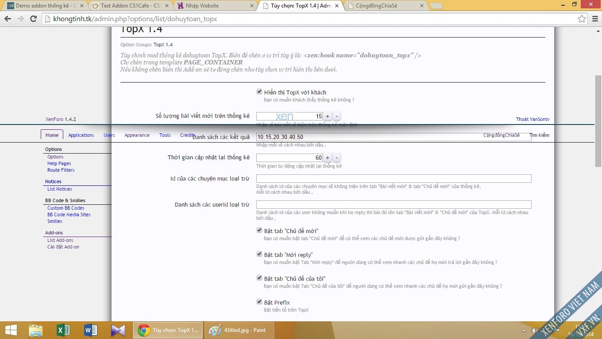
Task: Close the 'CộngđồngChiaSẻ' browser tab
Action: coord(422,6)
